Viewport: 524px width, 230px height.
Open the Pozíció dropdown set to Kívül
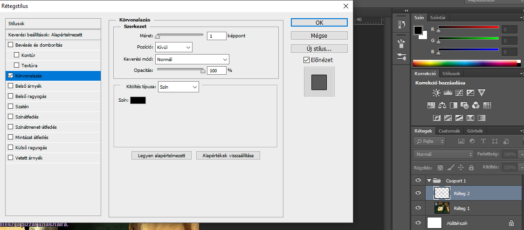(173, 47)
